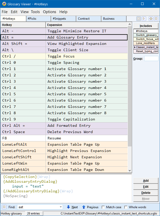Screen dimensions: 160x216
Task: Click the previous glossary tab arrow icon
Action: pyautogui.click(x=139, y=18)
